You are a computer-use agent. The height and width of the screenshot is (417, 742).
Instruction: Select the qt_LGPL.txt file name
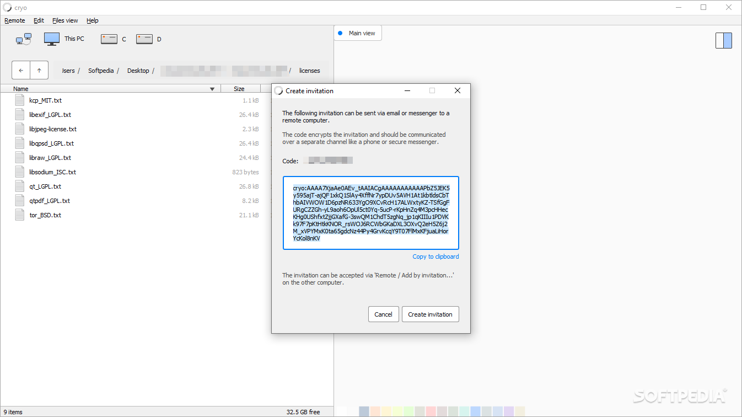[x=45, y=186]
